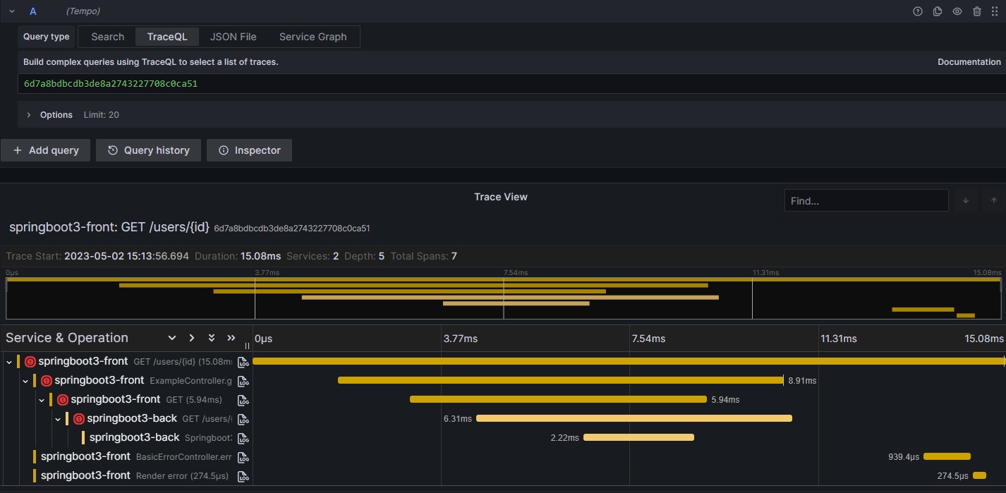Go to next find result arrow
1006x493 pixels.
[x=966, y=201]
